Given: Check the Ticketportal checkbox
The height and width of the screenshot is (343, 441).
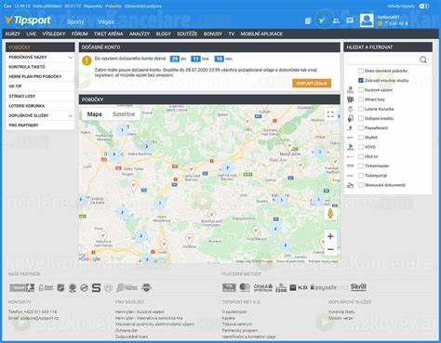Looking at the screenshot, I should coord(361,176).
